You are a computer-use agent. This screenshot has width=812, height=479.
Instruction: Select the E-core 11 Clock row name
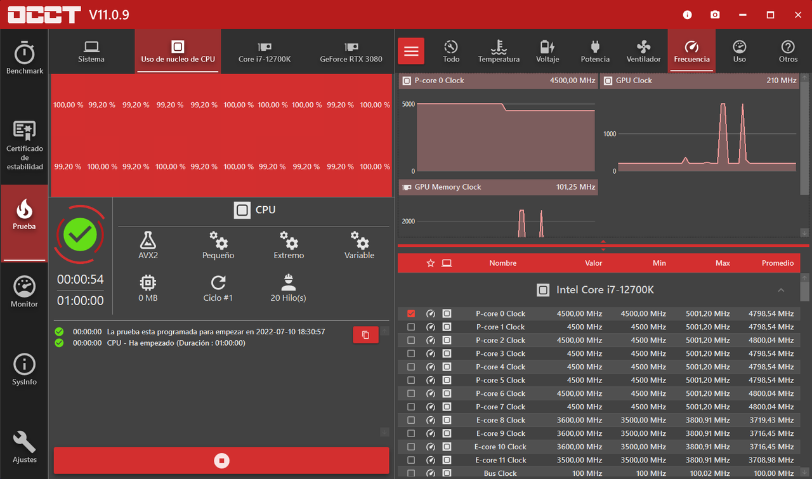point(501,460)
